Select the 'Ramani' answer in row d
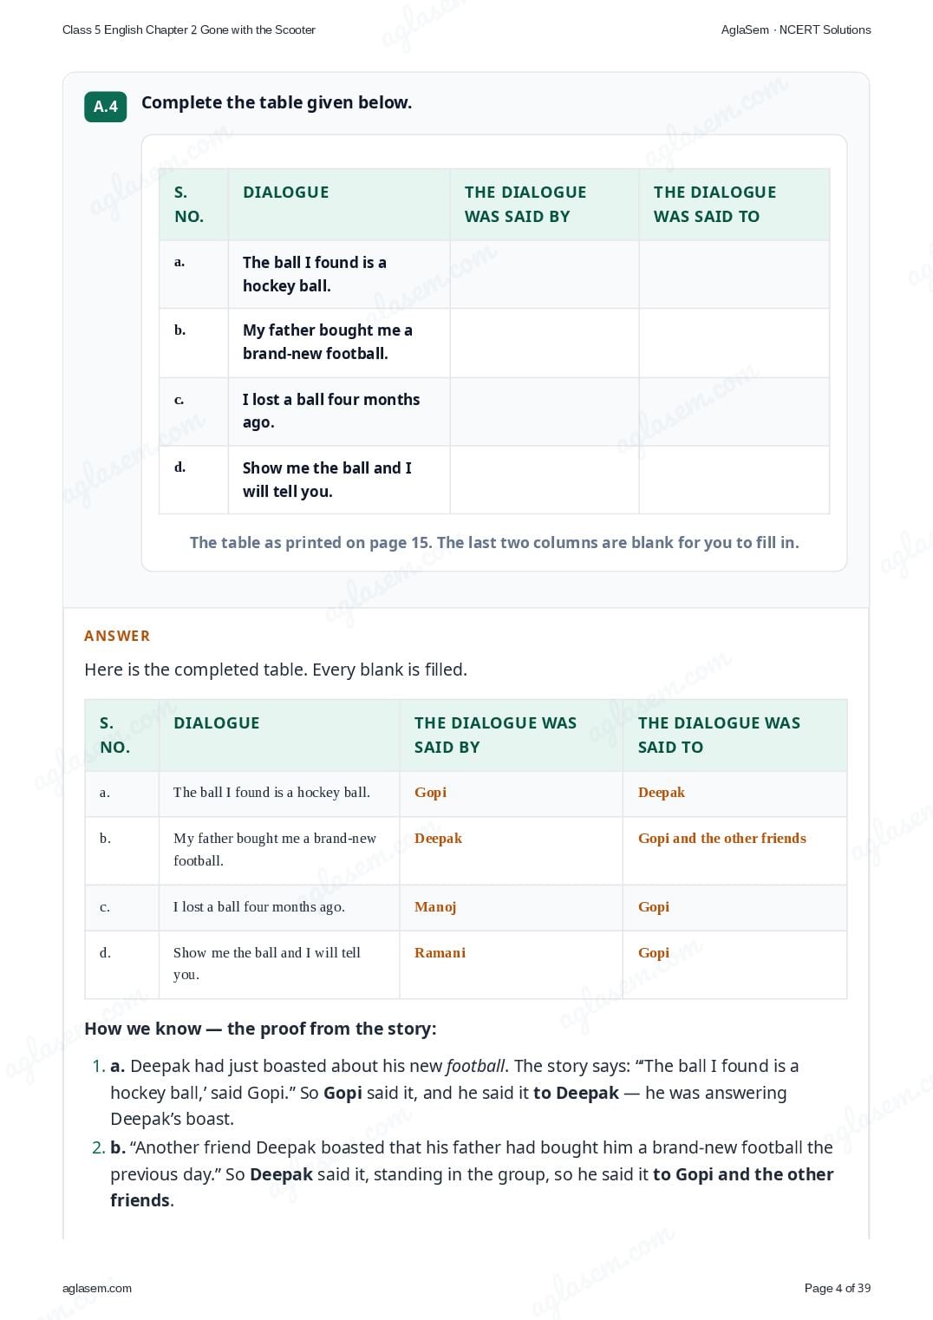This screenshot has width=933, height=1320. 440,952
